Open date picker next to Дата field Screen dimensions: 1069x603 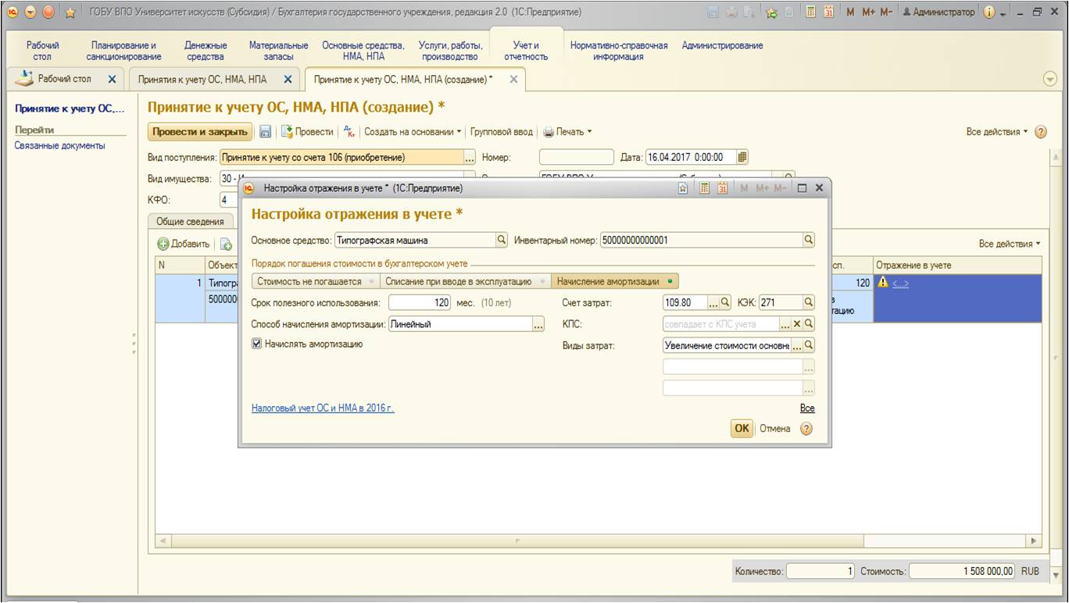pyautogui.click(x=742, y=157)
